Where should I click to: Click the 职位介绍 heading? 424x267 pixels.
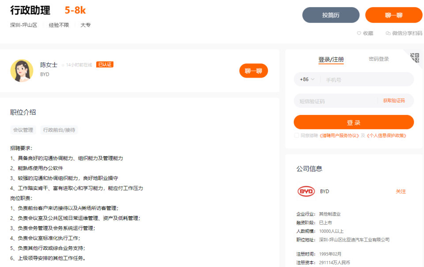[23, 112]
